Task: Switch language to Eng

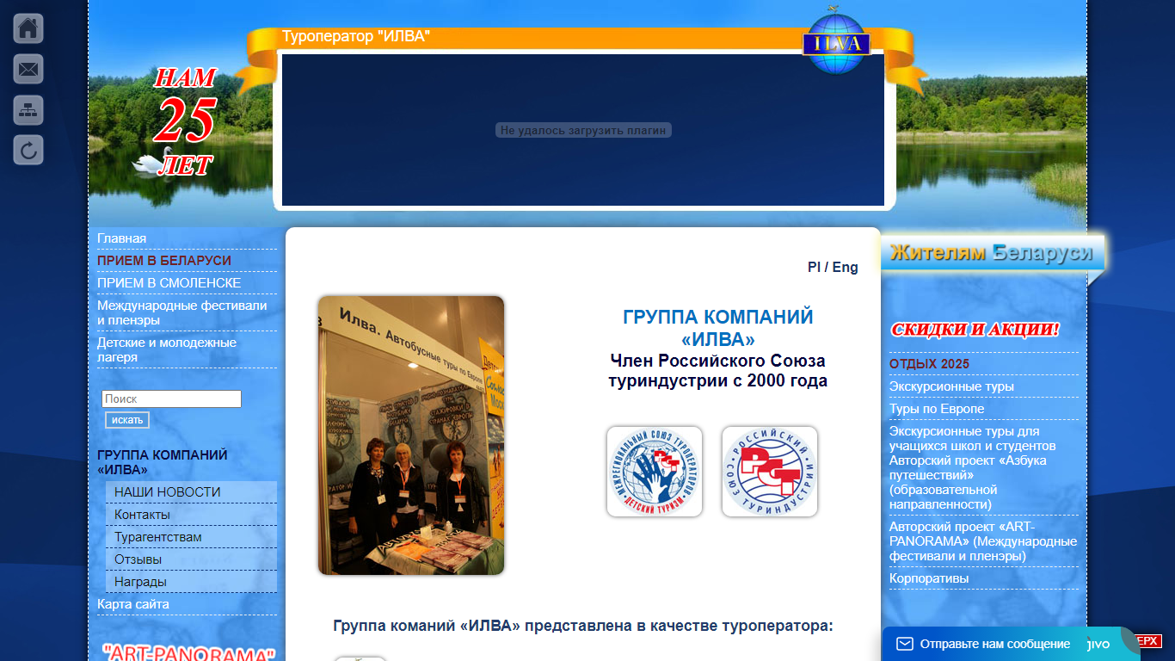Action: click(845, 268)
